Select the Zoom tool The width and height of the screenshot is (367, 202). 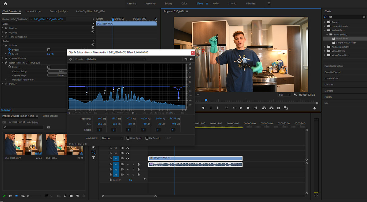(x=94, y=152)
